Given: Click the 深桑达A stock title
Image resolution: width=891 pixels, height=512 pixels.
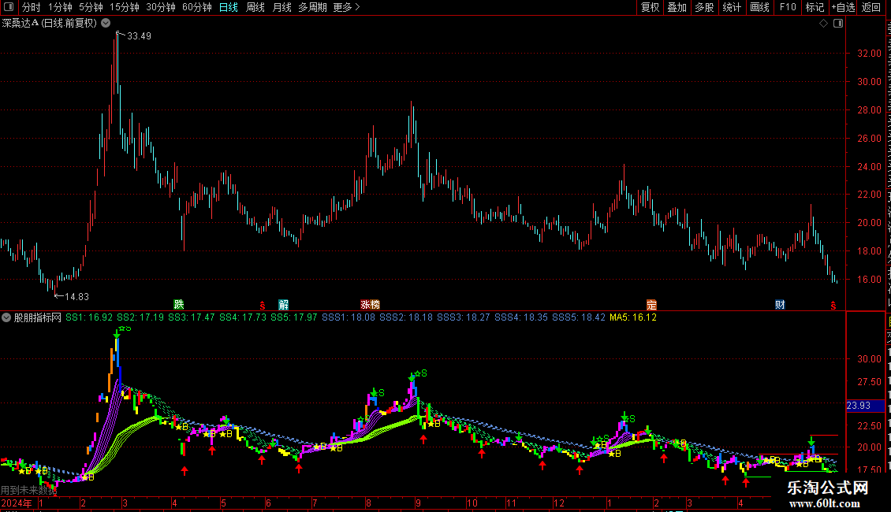Looking at the screenshot, I should point(21,24).
